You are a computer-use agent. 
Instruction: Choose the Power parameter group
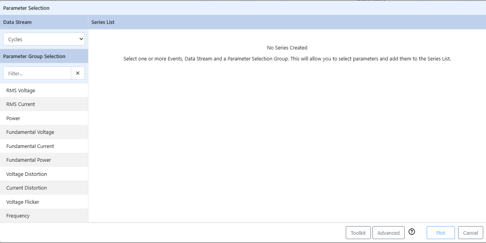[x=44, y=118]
